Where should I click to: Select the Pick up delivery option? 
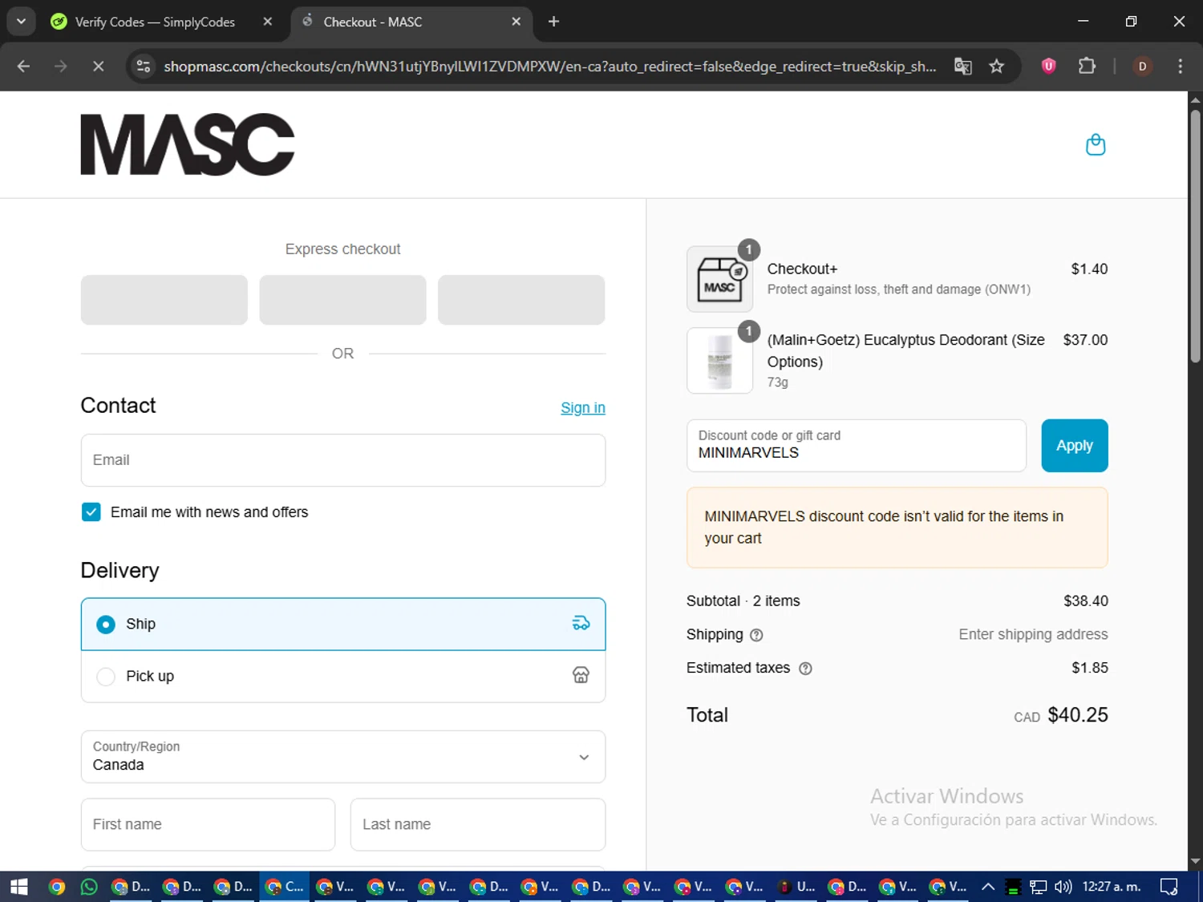click(343, 676)
